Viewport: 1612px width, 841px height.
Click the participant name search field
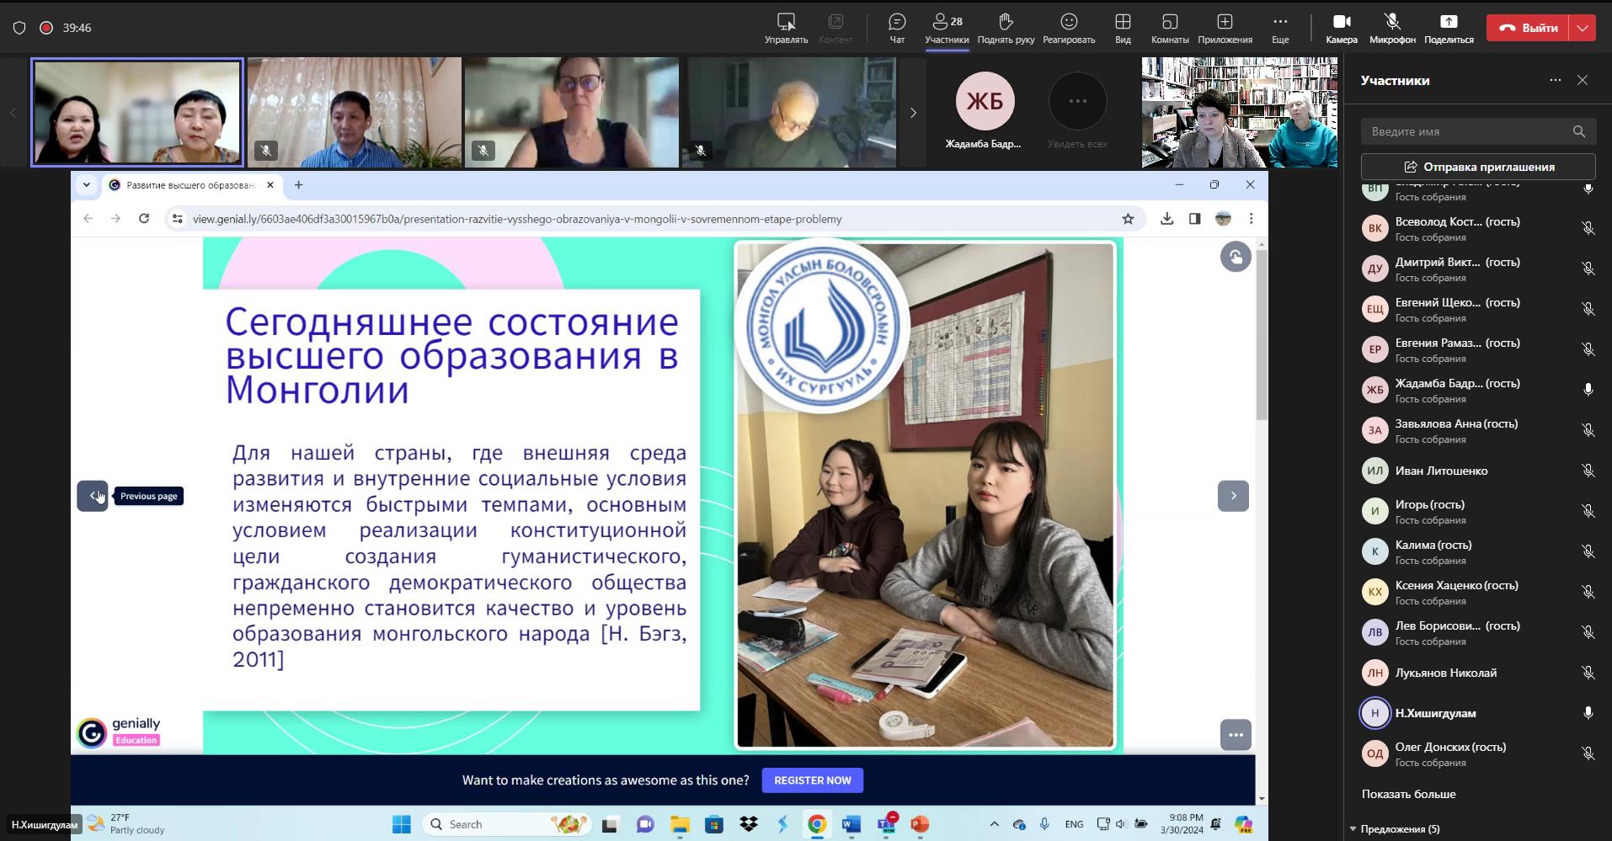(1467, 131)
